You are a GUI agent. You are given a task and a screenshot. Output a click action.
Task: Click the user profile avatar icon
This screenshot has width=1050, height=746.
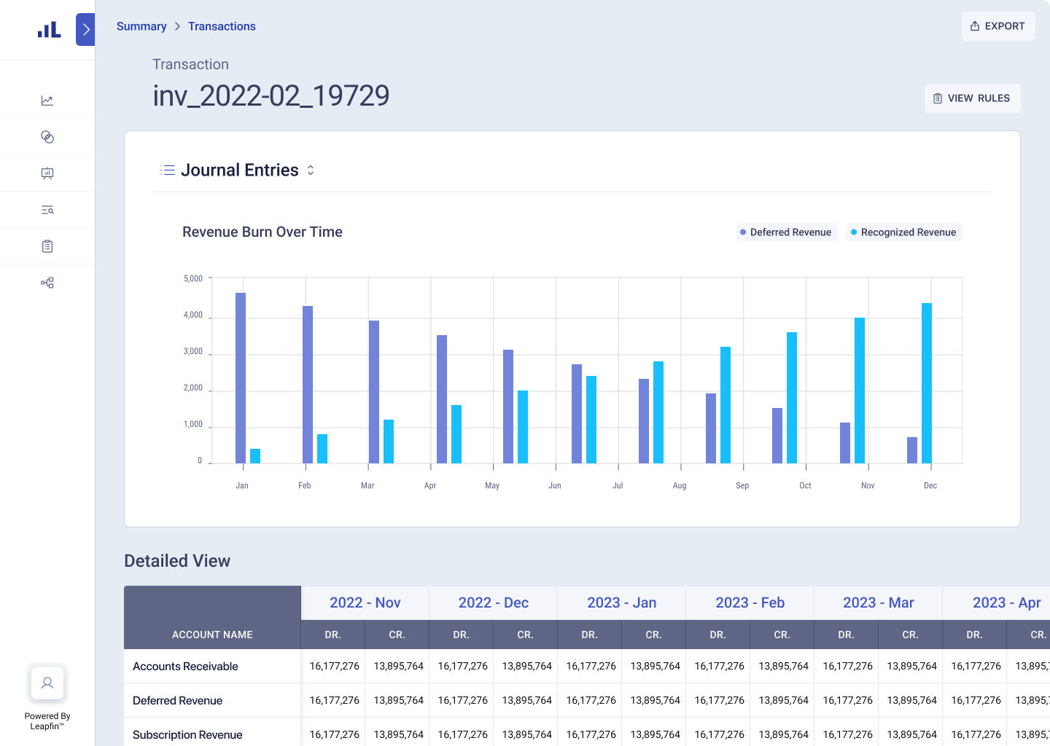(47, 683)
